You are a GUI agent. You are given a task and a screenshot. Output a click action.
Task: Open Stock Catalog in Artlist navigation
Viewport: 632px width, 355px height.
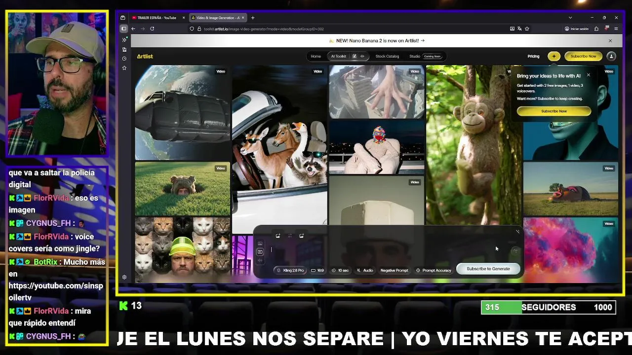coord(387,56)
